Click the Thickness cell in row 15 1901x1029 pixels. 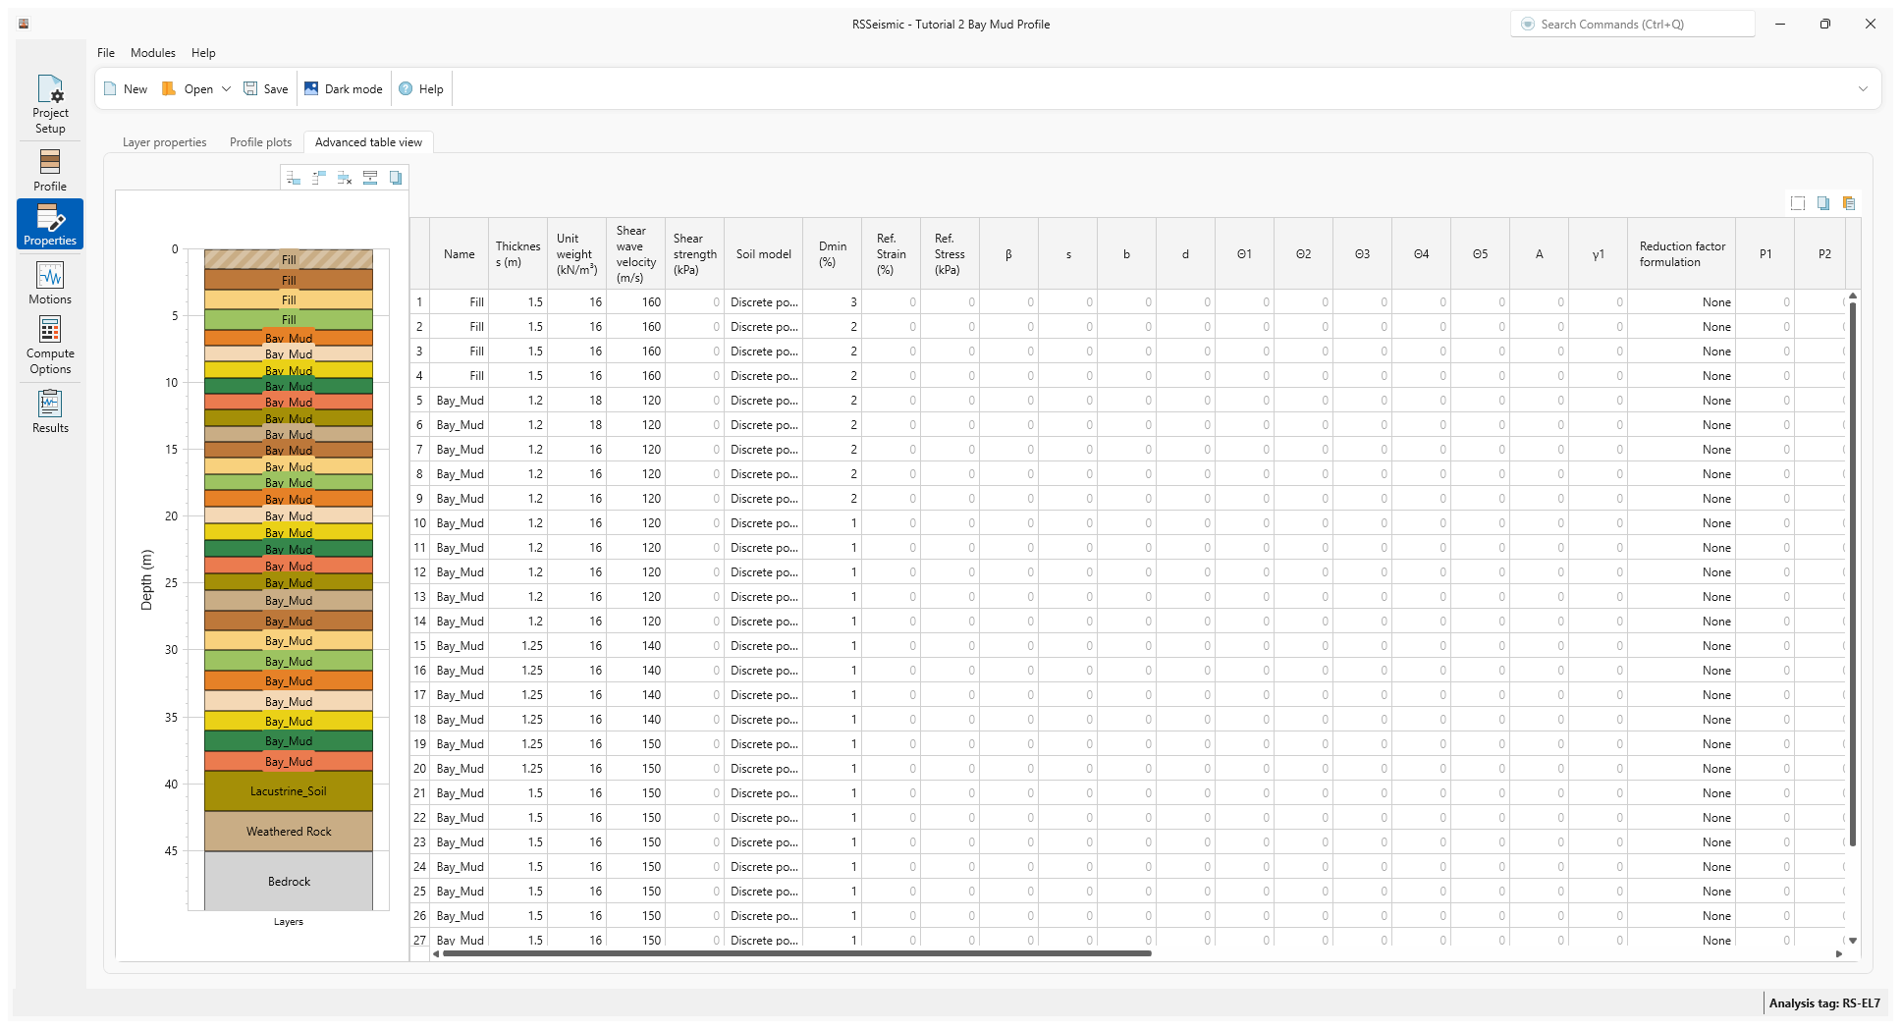pyautogui.click(x=517, y=646)
